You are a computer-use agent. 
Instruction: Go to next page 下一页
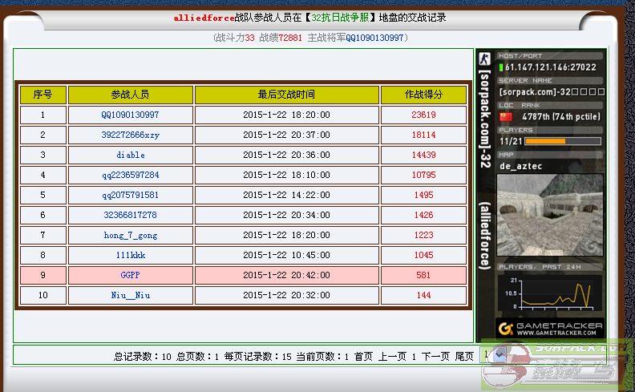(435, 357)
